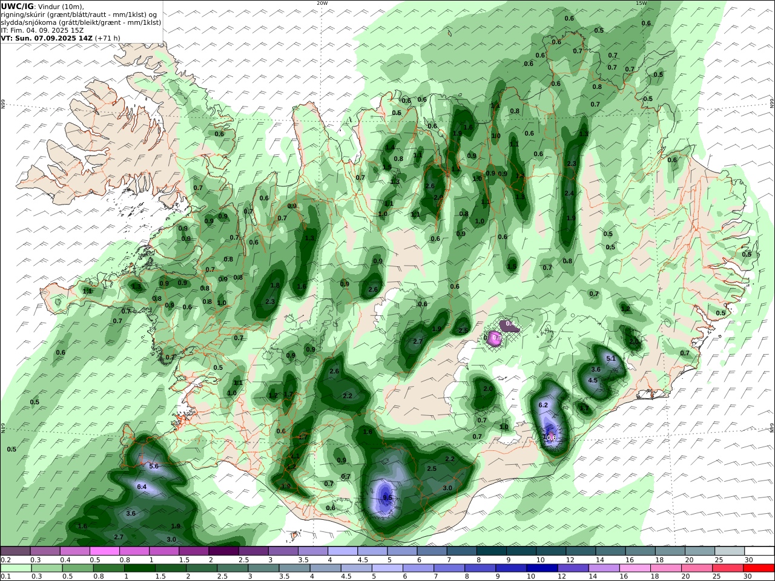Click the rain legend swatch labeled 6
775x581 pixels.
click(418, 568)
